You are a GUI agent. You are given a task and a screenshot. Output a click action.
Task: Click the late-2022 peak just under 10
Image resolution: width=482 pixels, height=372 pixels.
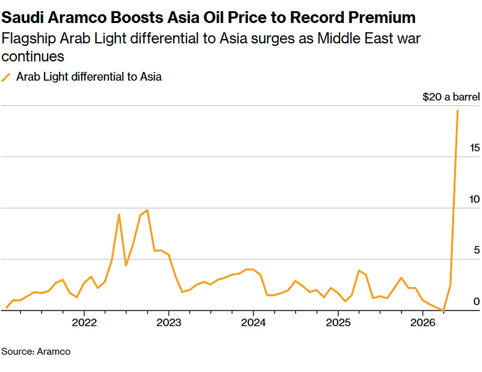[147, 210]
